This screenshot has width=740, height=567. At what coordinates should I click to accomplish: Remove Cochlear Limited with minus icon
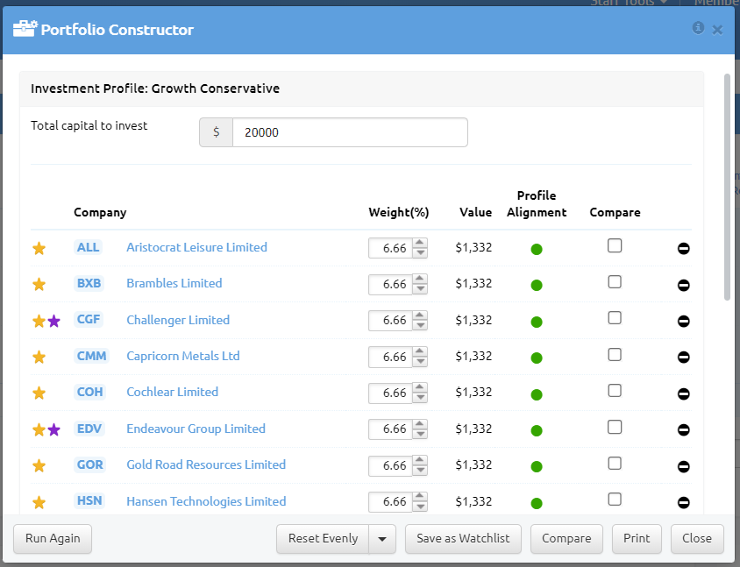tap(683, 393)
